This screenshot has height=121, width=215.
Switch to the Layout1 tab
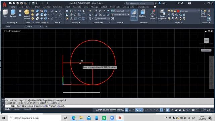tap(17, 109)
